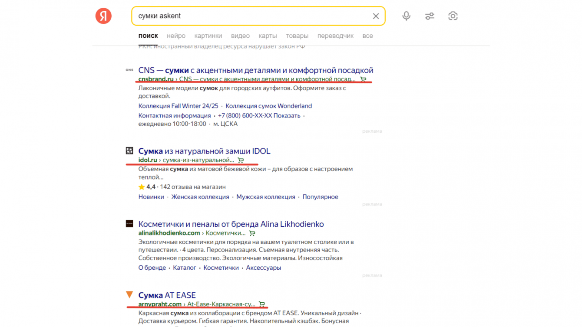Open the Сумка из натуральной замши IDOL result
This screenshot has width=582, height=327.
point(204,151)
